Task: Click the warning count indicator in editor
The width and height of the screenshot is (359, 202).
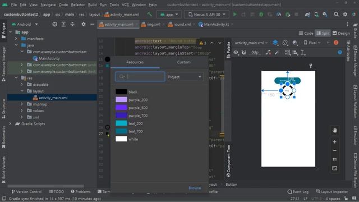Action: coord(203,43)
